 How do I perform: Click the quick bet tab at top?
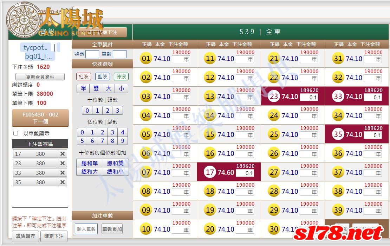click(102, 32)
